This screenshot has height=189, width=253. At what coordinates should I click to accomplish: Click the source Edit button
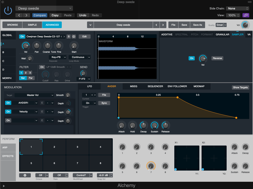[x=85, y=37]
